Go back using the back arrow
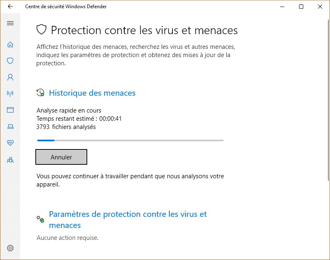 (10, 7)
